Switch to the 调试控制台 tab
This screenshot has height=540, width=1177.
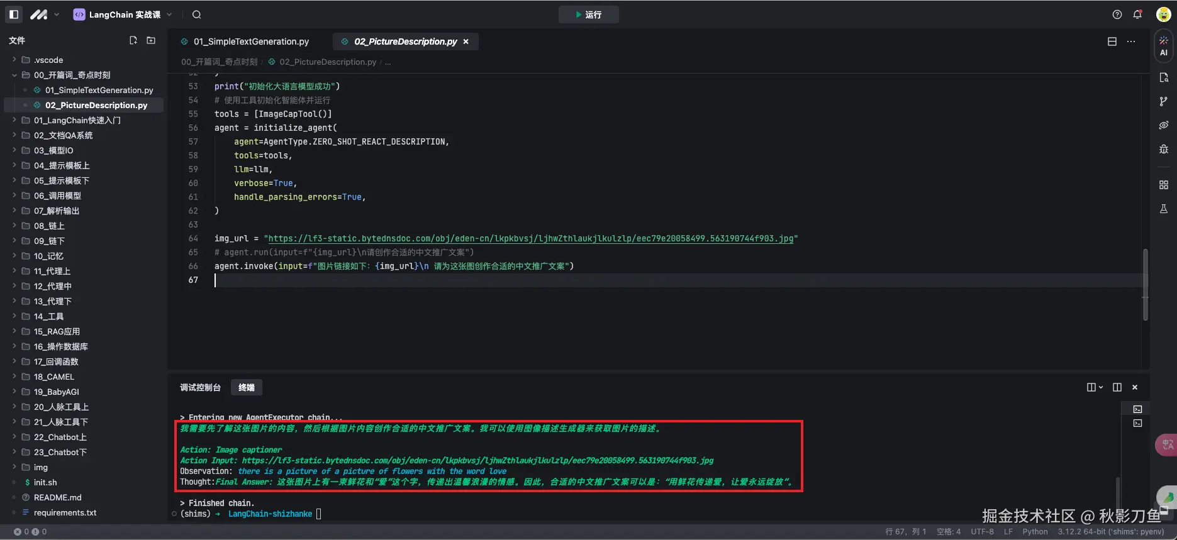click(x=200, y=387)
